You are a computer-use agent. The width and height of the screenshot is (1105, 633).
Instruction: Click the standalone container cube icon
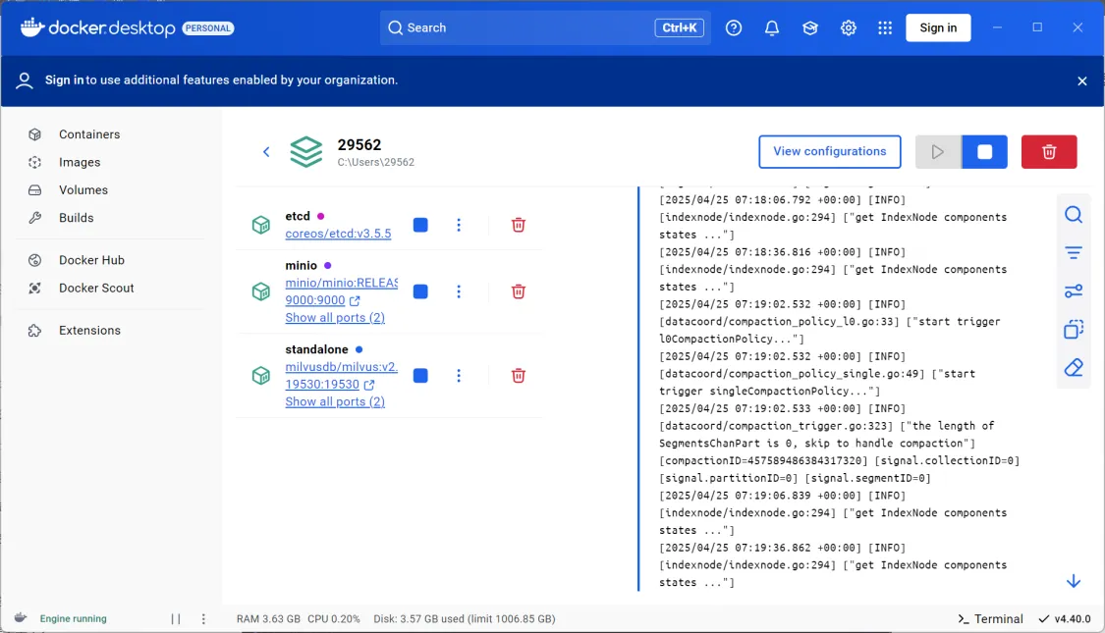[260, 375]
